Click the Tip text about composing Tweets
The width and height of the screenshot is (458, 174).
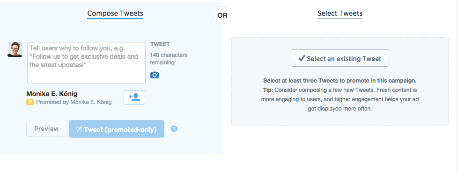pos(340,99)
